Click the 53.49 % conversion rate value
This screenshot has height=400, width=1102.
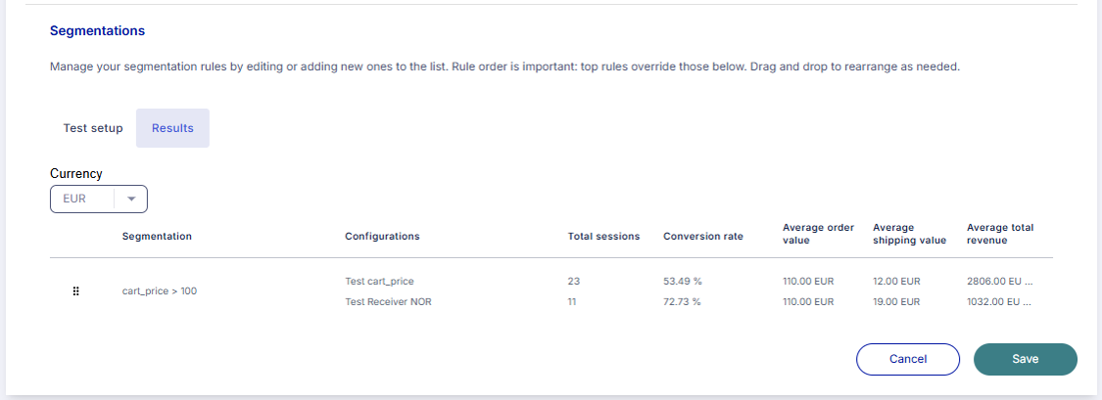pos(683,282)
